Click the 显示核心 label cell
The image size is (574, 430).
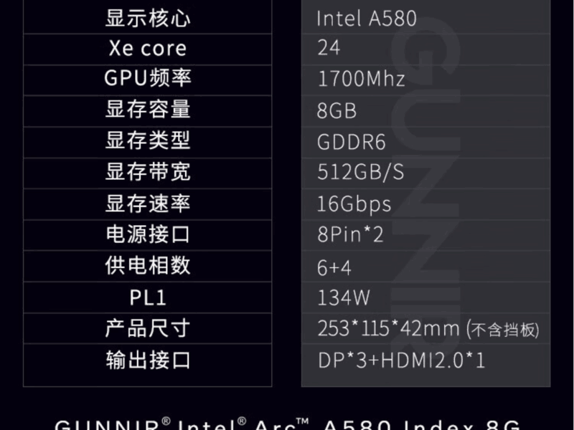tap(148, 18)
